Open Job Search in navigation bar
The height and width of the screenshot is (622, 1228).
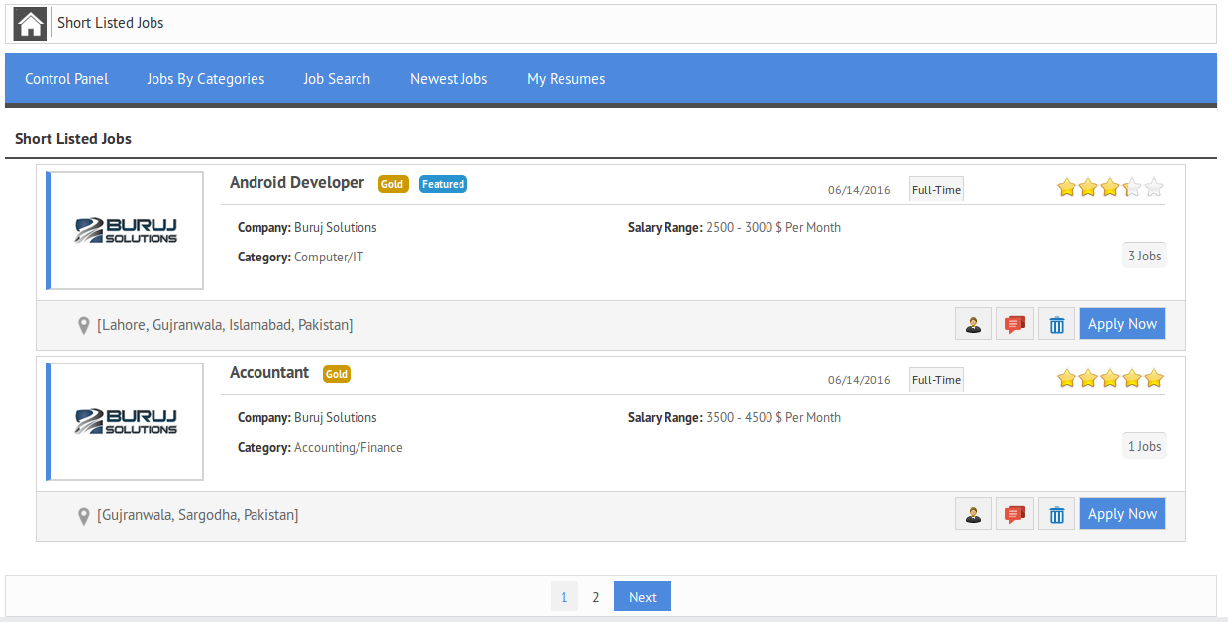point(337,79)
